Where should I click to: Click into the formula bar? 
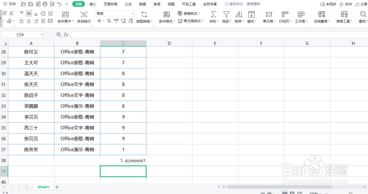[219, 35]
